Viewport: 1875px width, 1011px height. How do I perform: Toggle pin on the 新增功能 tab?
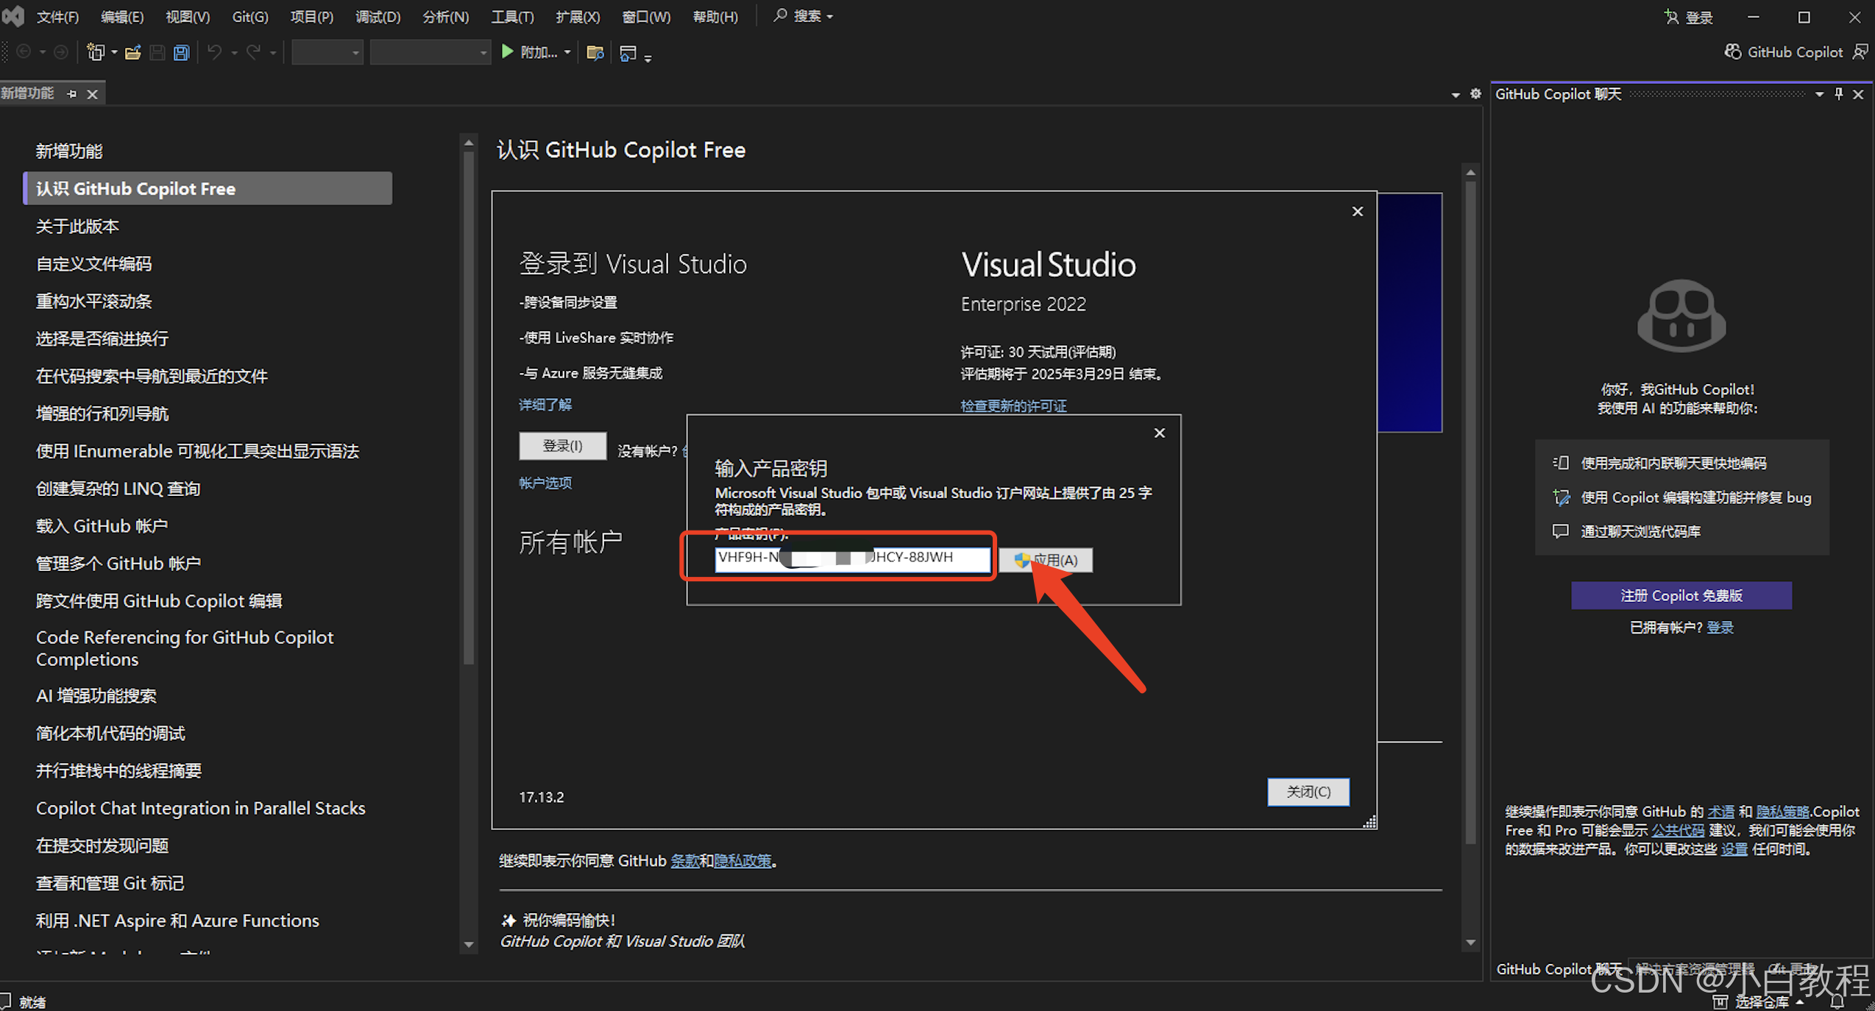pyautogui.click(x=71, y=93)
